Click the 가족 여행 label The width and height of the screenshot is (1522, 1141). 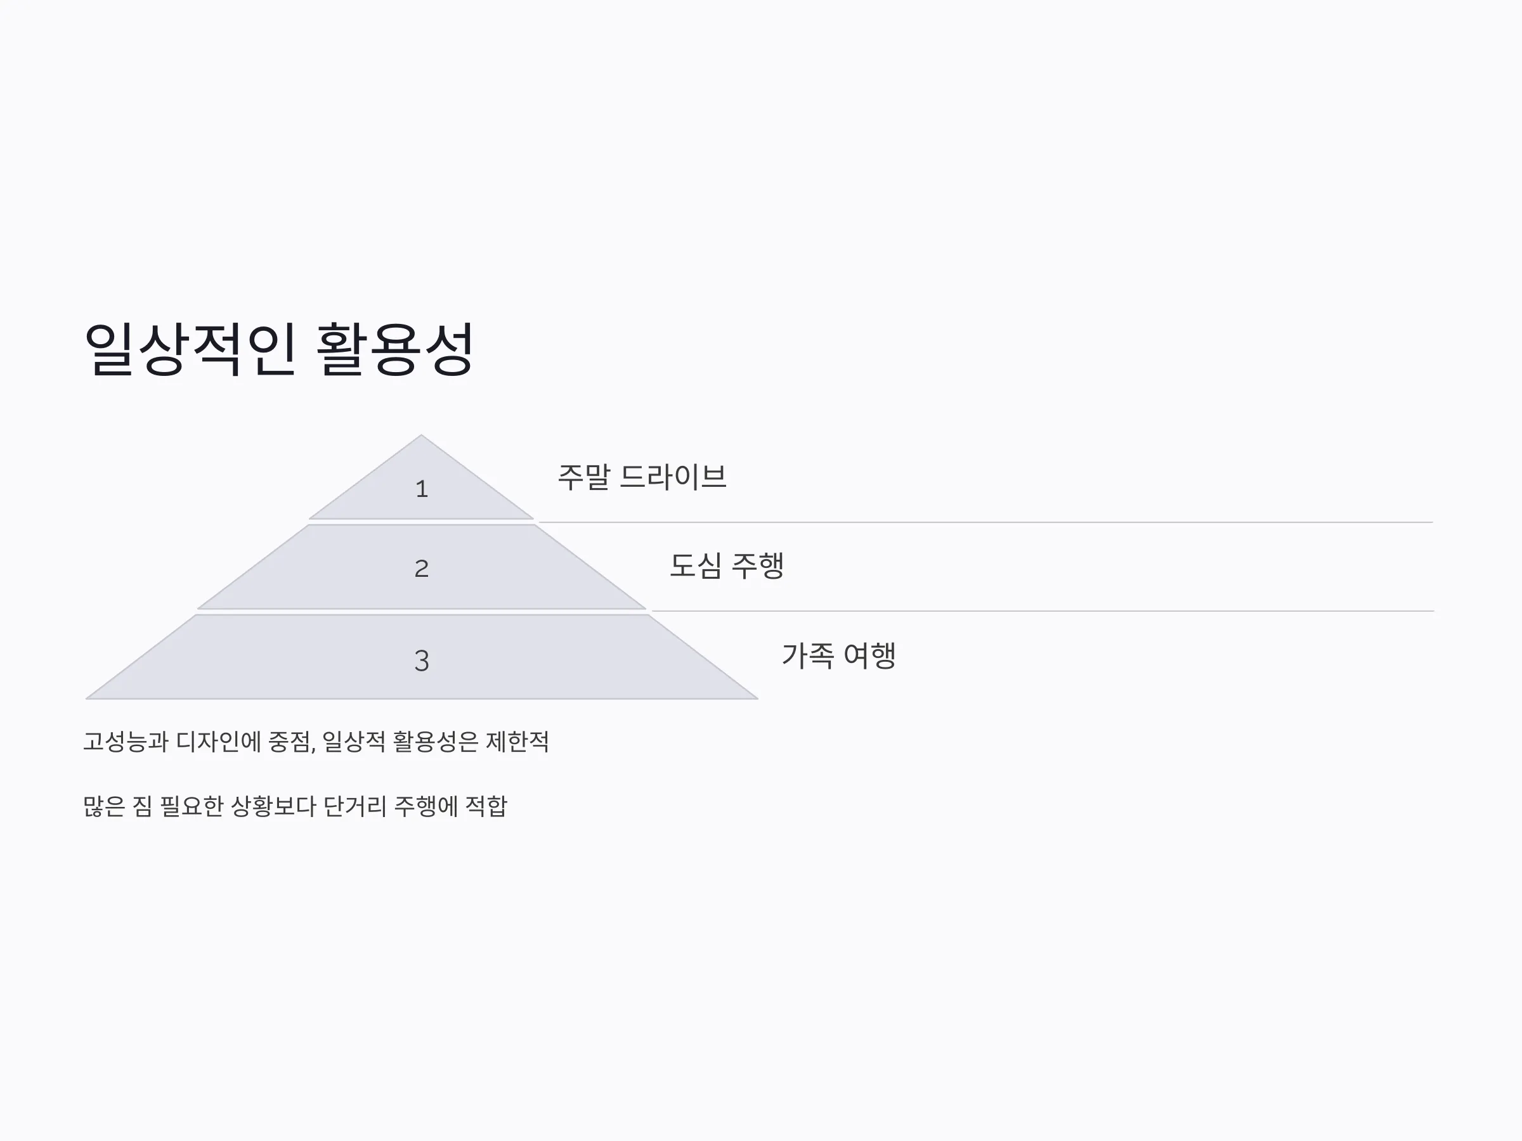pos(839,655)
